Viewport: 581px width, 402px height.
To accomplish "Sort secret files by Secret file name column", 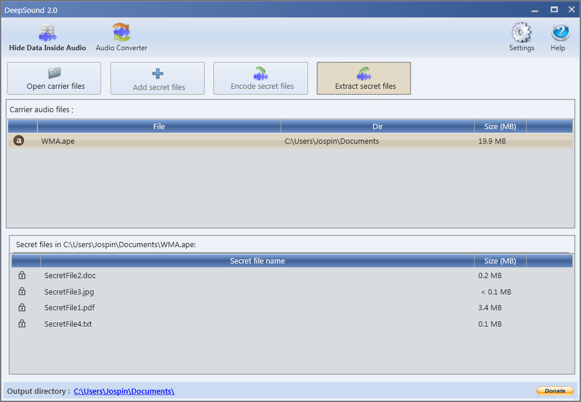I will tap(257, 261).
